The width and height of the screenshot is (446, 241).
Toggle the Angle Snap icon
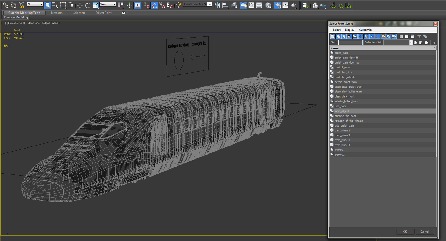pos(154,5)
